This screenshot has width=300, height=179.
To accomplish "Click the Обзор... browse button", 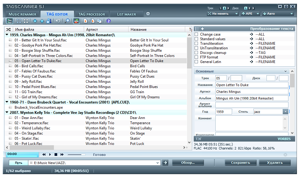I will (x=188, y=163).
